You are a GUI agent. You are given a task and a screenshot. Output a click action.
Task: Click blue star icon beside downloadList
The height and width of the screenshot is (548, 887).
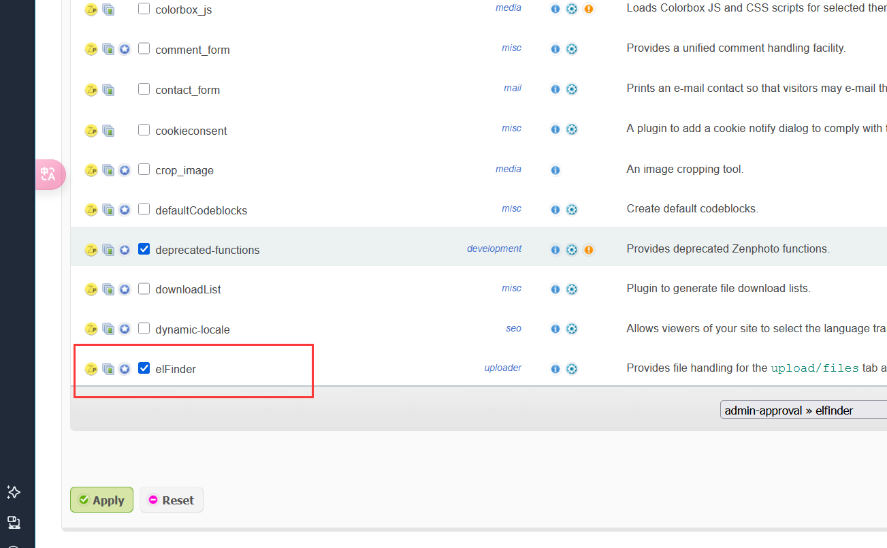[125, 289]
